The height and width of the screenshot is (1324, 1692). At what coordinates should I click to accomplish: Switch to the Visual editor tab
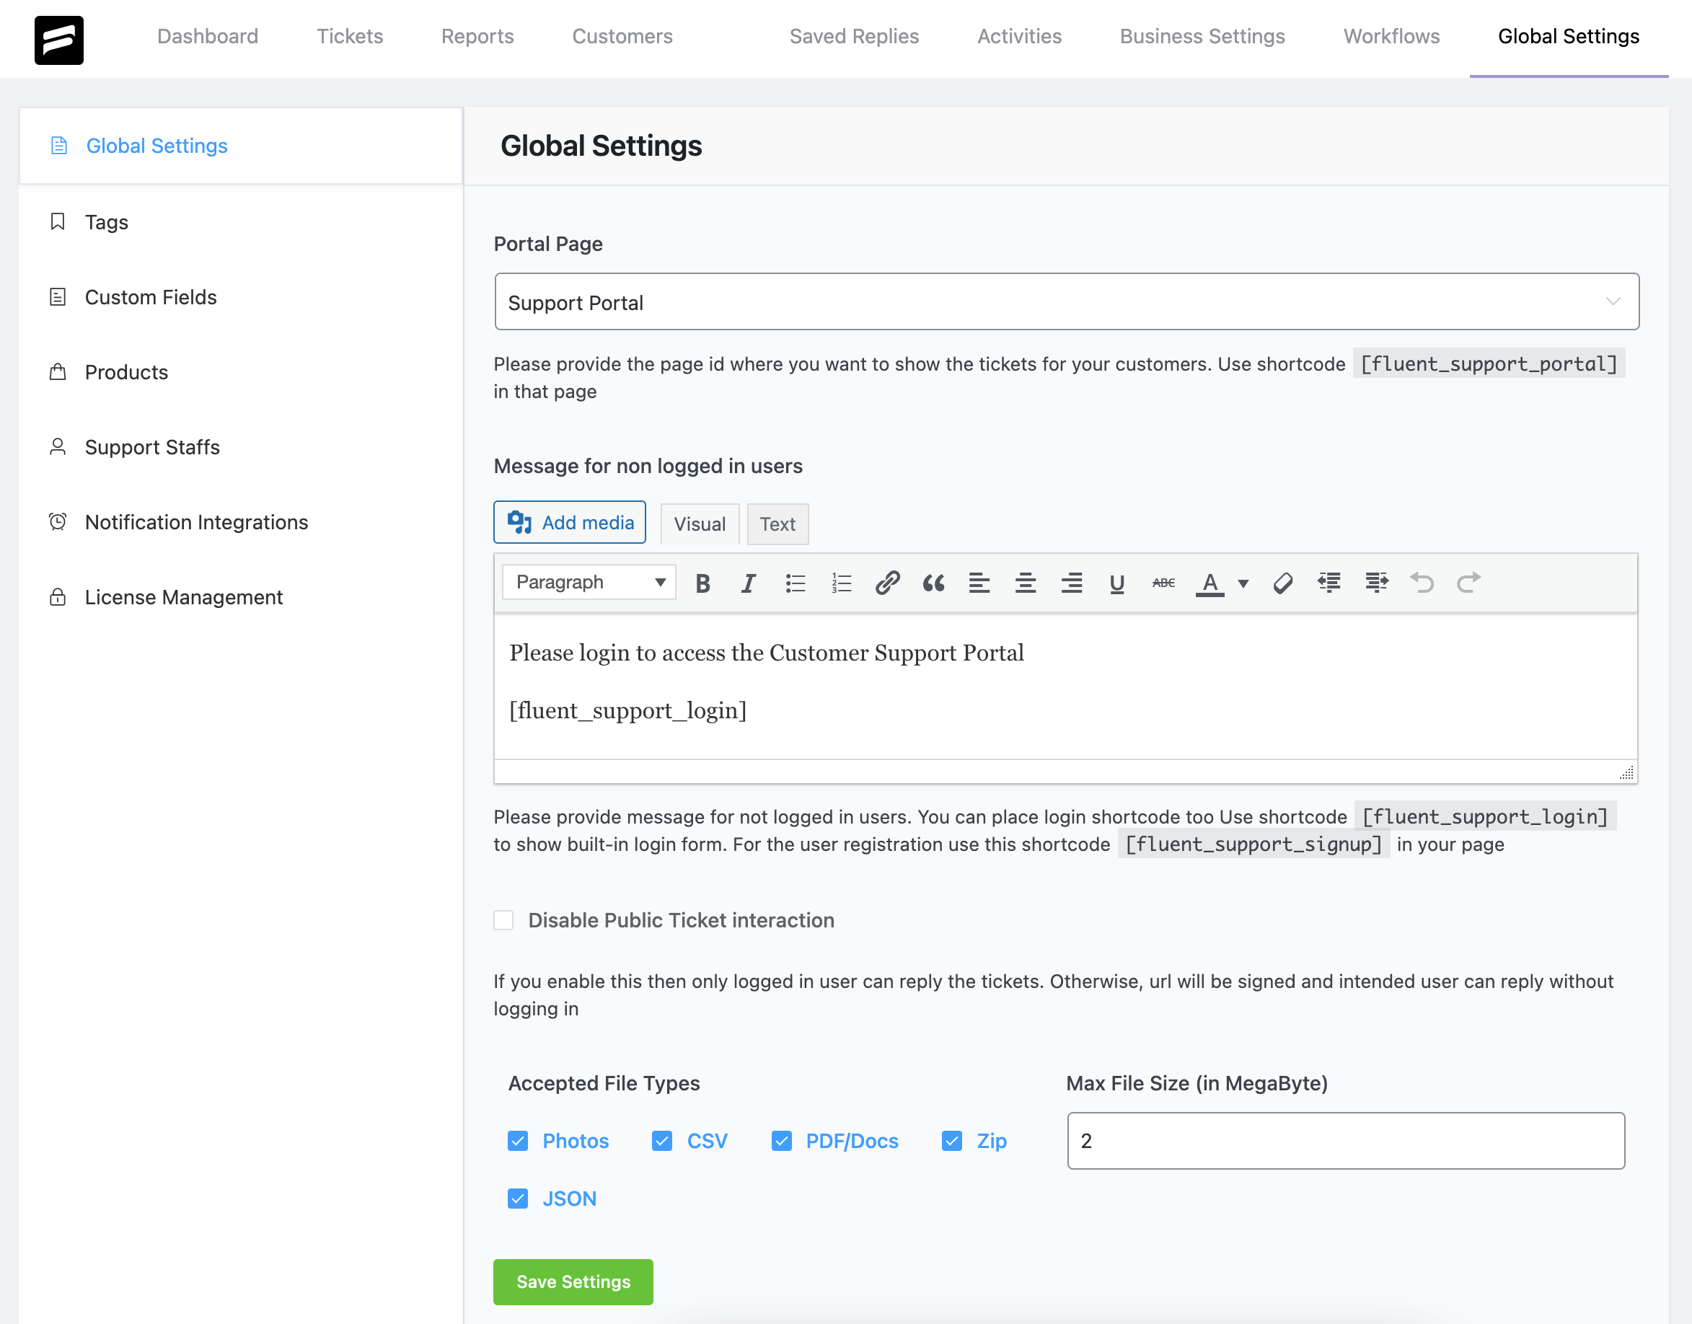(x=699, y=524)
